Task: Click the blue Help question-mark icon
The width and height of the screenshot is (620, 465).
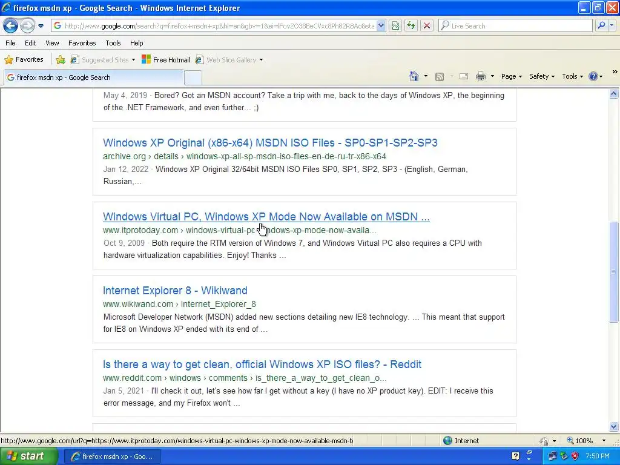Action: [x=593, y=76]
